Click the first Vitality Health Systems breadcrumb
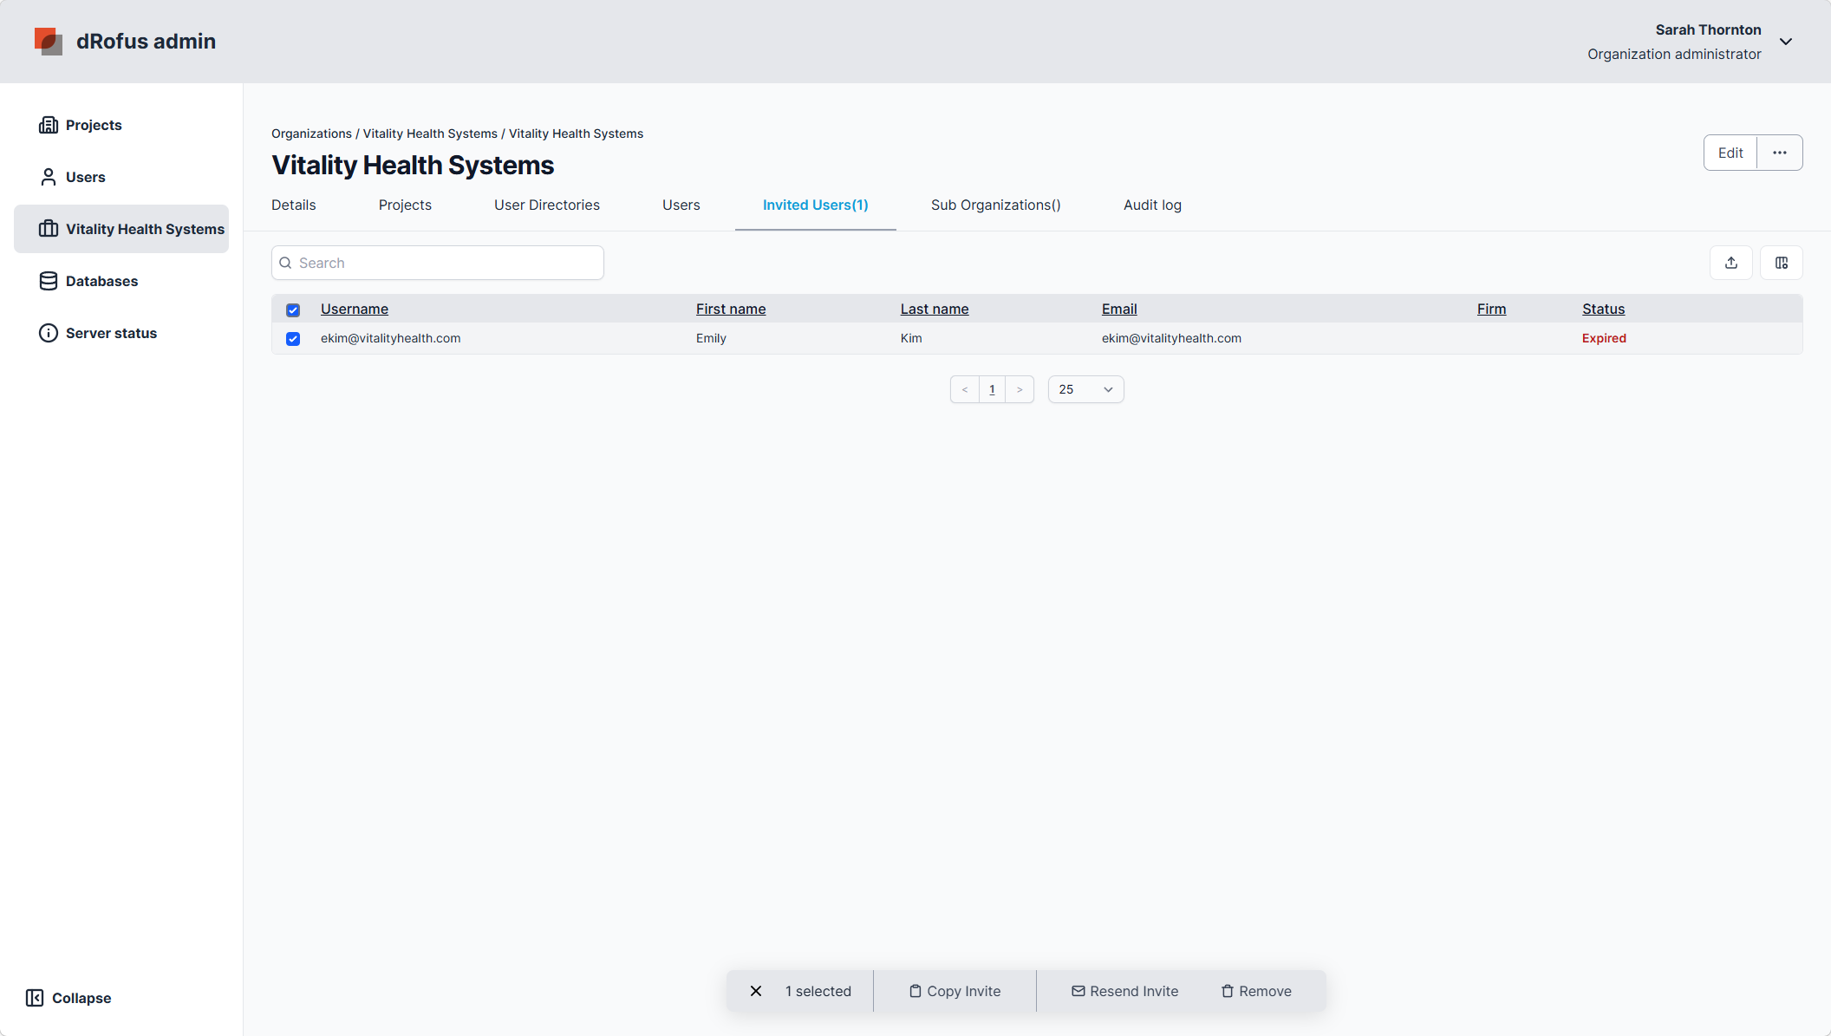This screenshot has height=1036, width=1831. (x=430, y=134)
